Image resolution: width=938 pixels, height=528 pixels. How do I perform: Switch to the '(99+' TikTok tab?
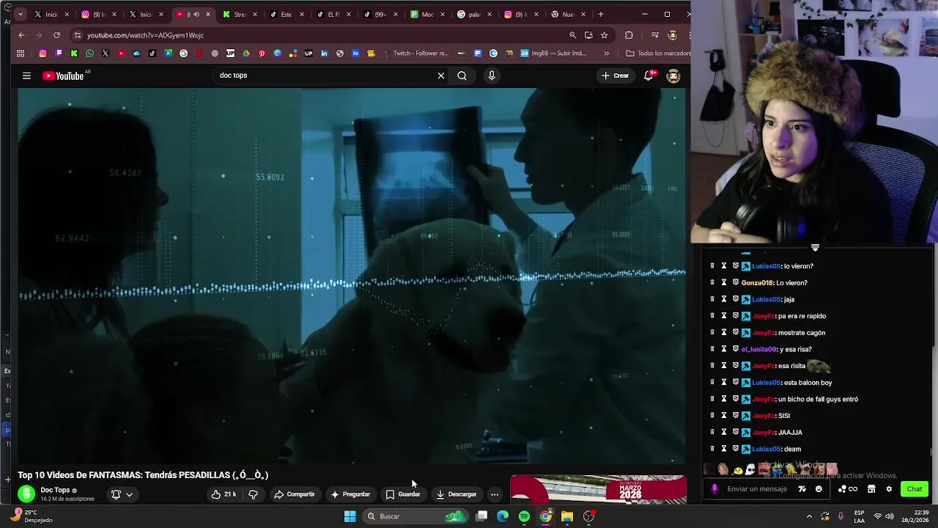[x=380, y=14]
